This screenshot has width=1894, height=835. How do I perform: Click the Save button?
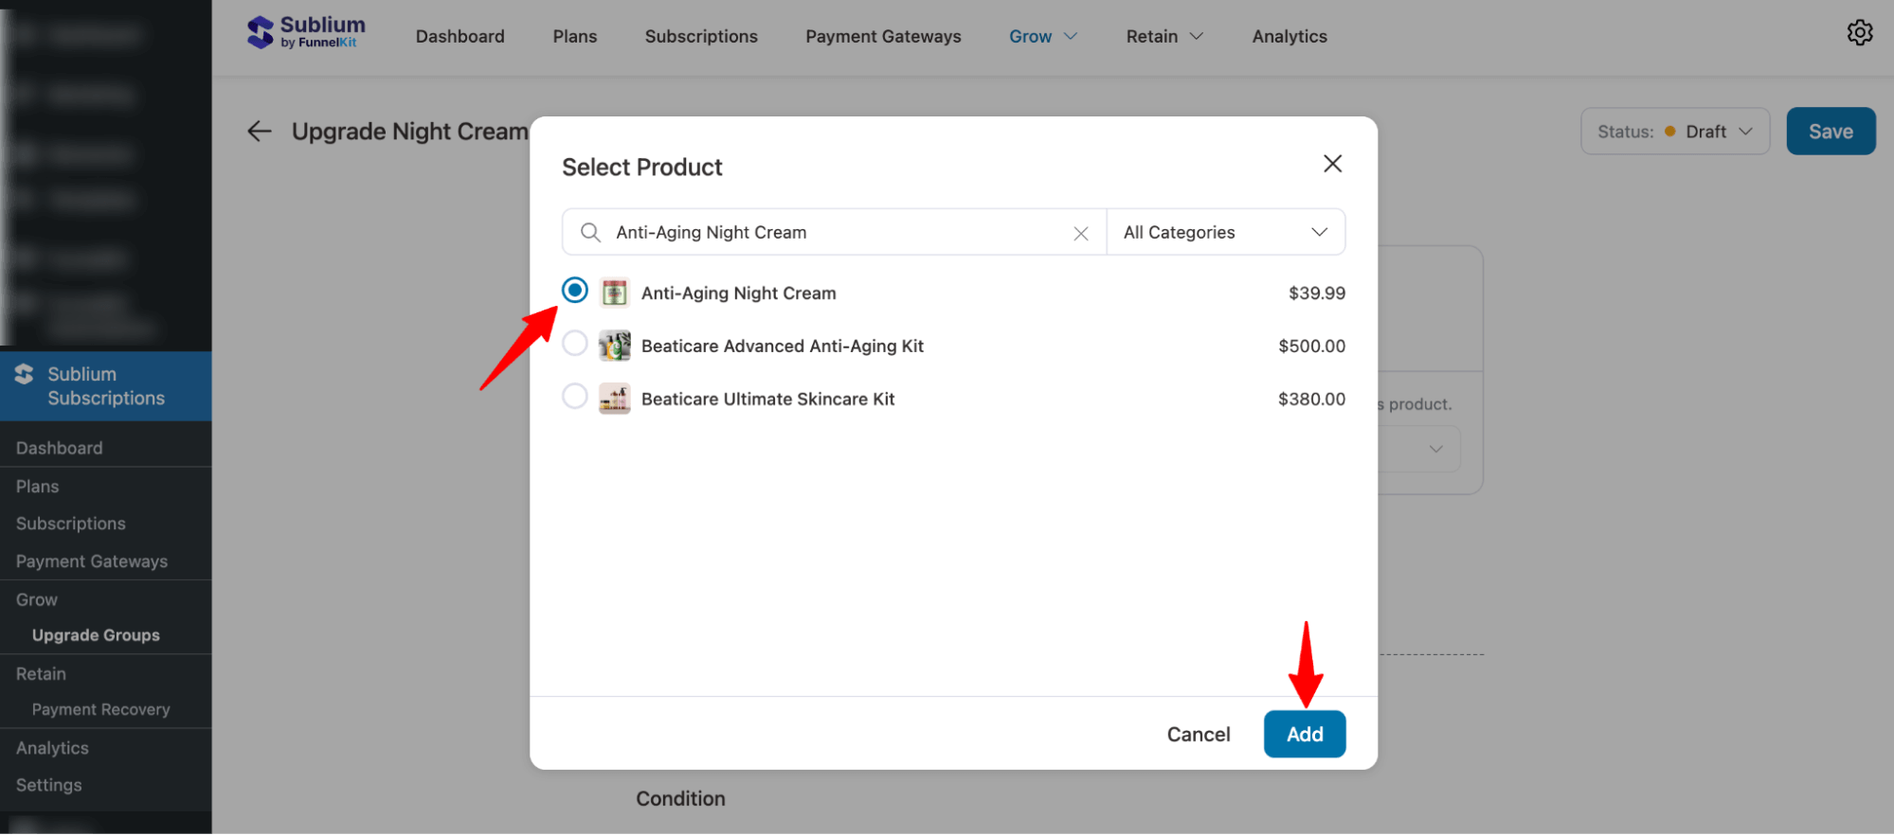pos(1831,132)
